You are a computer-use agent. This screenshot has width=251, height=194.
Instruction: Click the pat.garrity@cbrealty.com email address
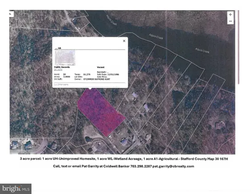pos(175,166)
